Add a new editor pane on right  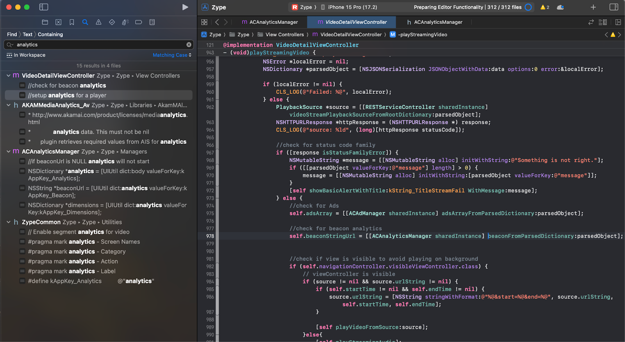(x=618, y=22)
